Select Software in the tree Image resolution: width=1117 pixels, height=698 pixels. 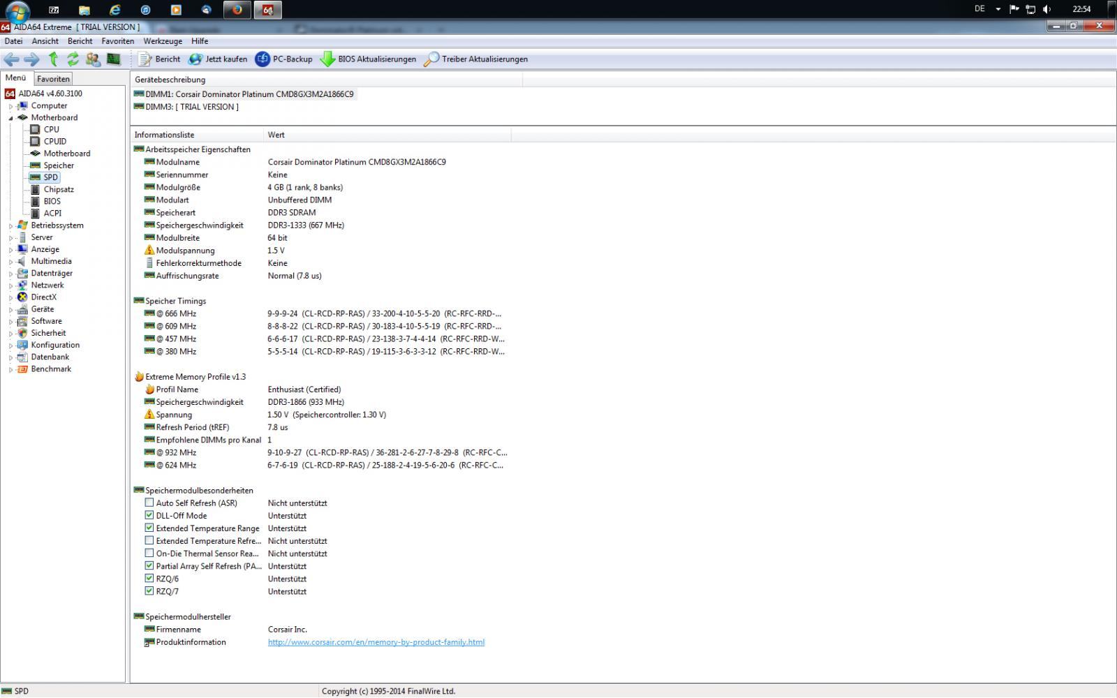point(46,321)
